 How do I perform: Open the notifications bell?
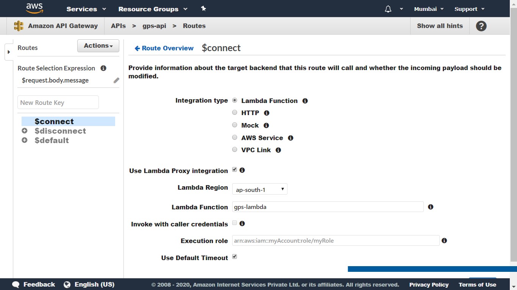click(x=388, y=9)
